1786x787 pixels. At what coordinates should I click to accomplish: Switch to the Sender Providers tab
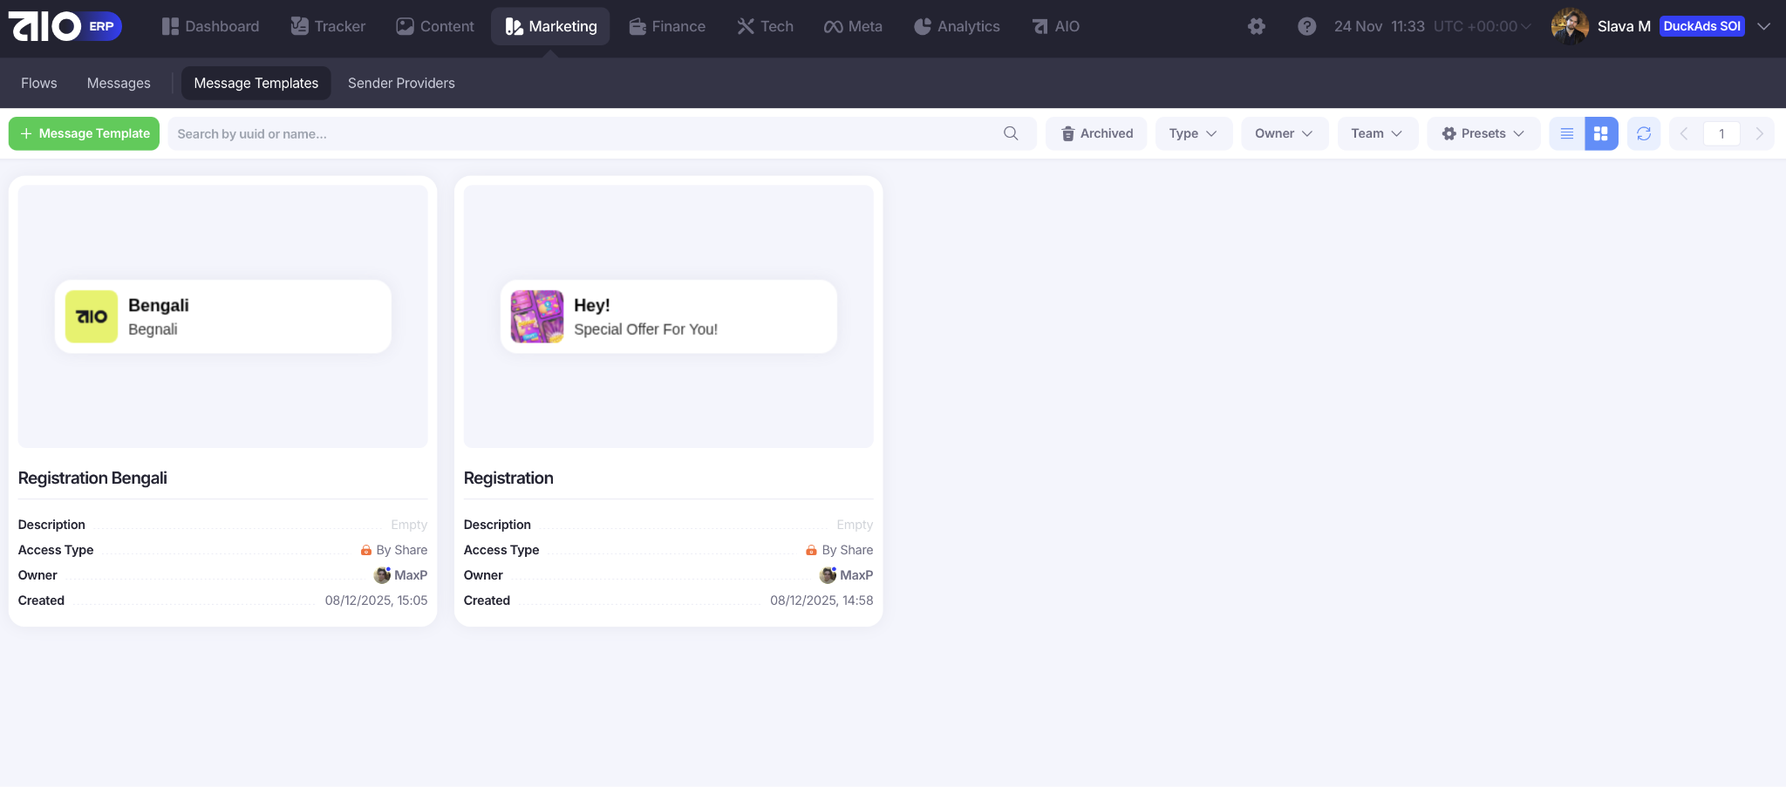pos(401,83)
